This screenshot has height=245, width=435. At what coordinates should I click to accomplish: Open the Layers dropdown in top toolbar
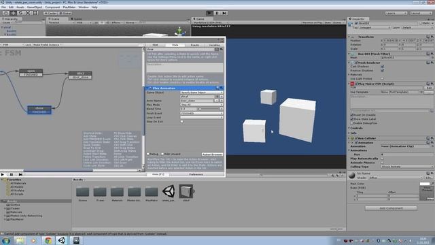coord(396,13)
